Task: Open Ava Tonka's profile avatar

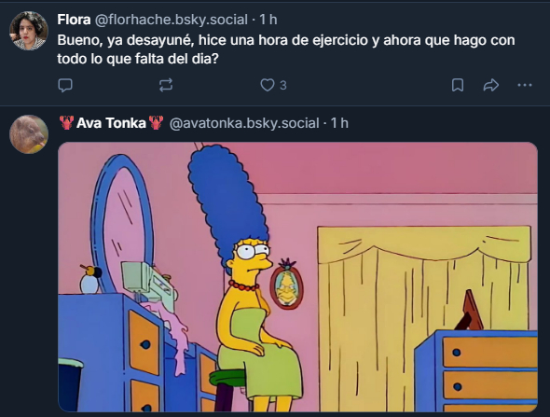Action: (x=28, y=134)
